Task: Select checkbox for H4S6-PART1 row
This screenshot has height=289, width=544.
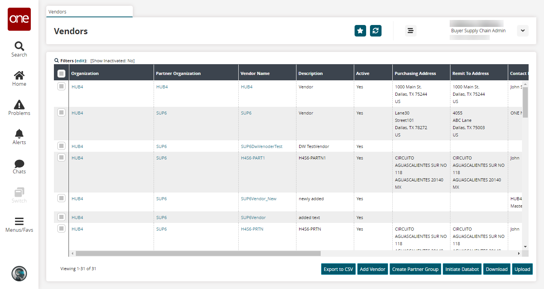Action: 61,158
